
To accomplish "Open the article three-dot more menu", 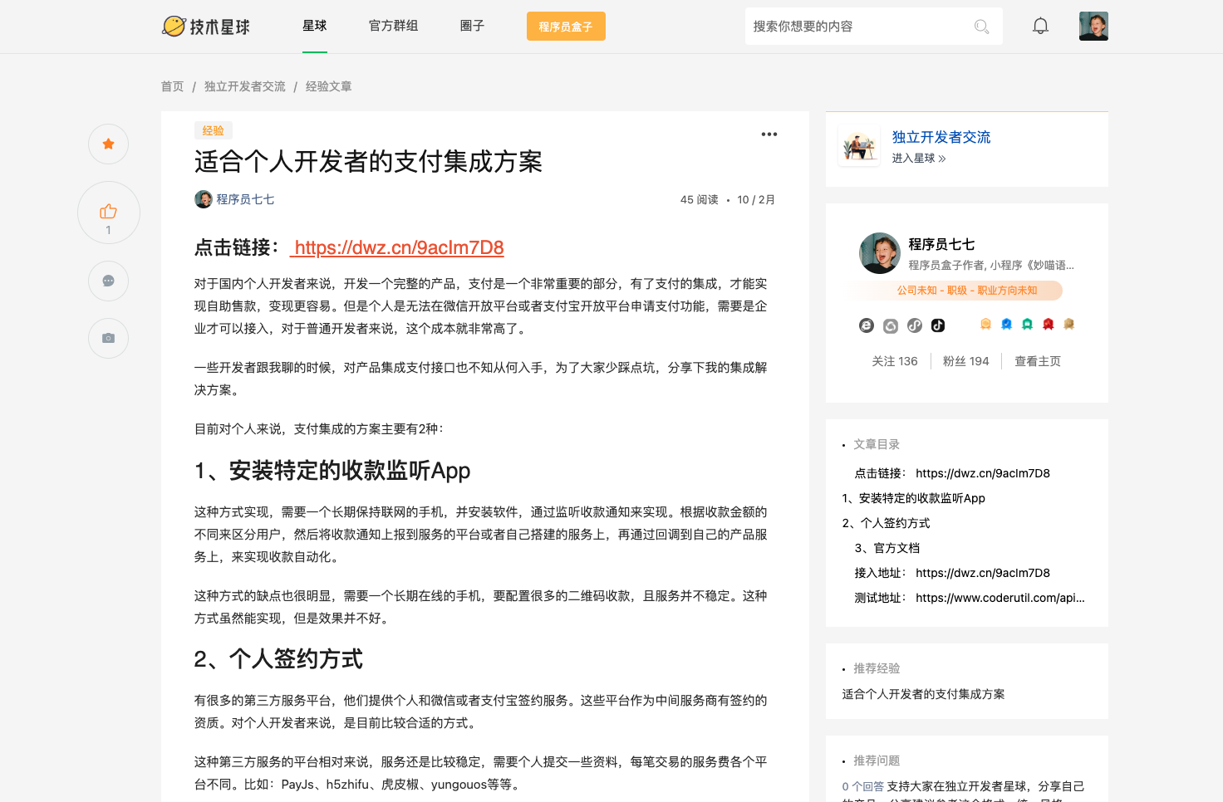I will click(x=769, y=134).
